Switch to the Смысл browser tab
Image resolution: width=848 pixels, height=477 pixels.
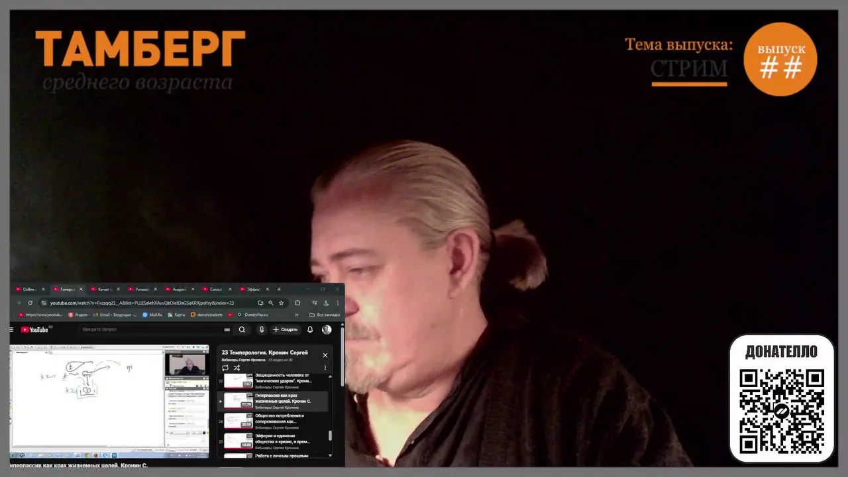coord(215,290)
